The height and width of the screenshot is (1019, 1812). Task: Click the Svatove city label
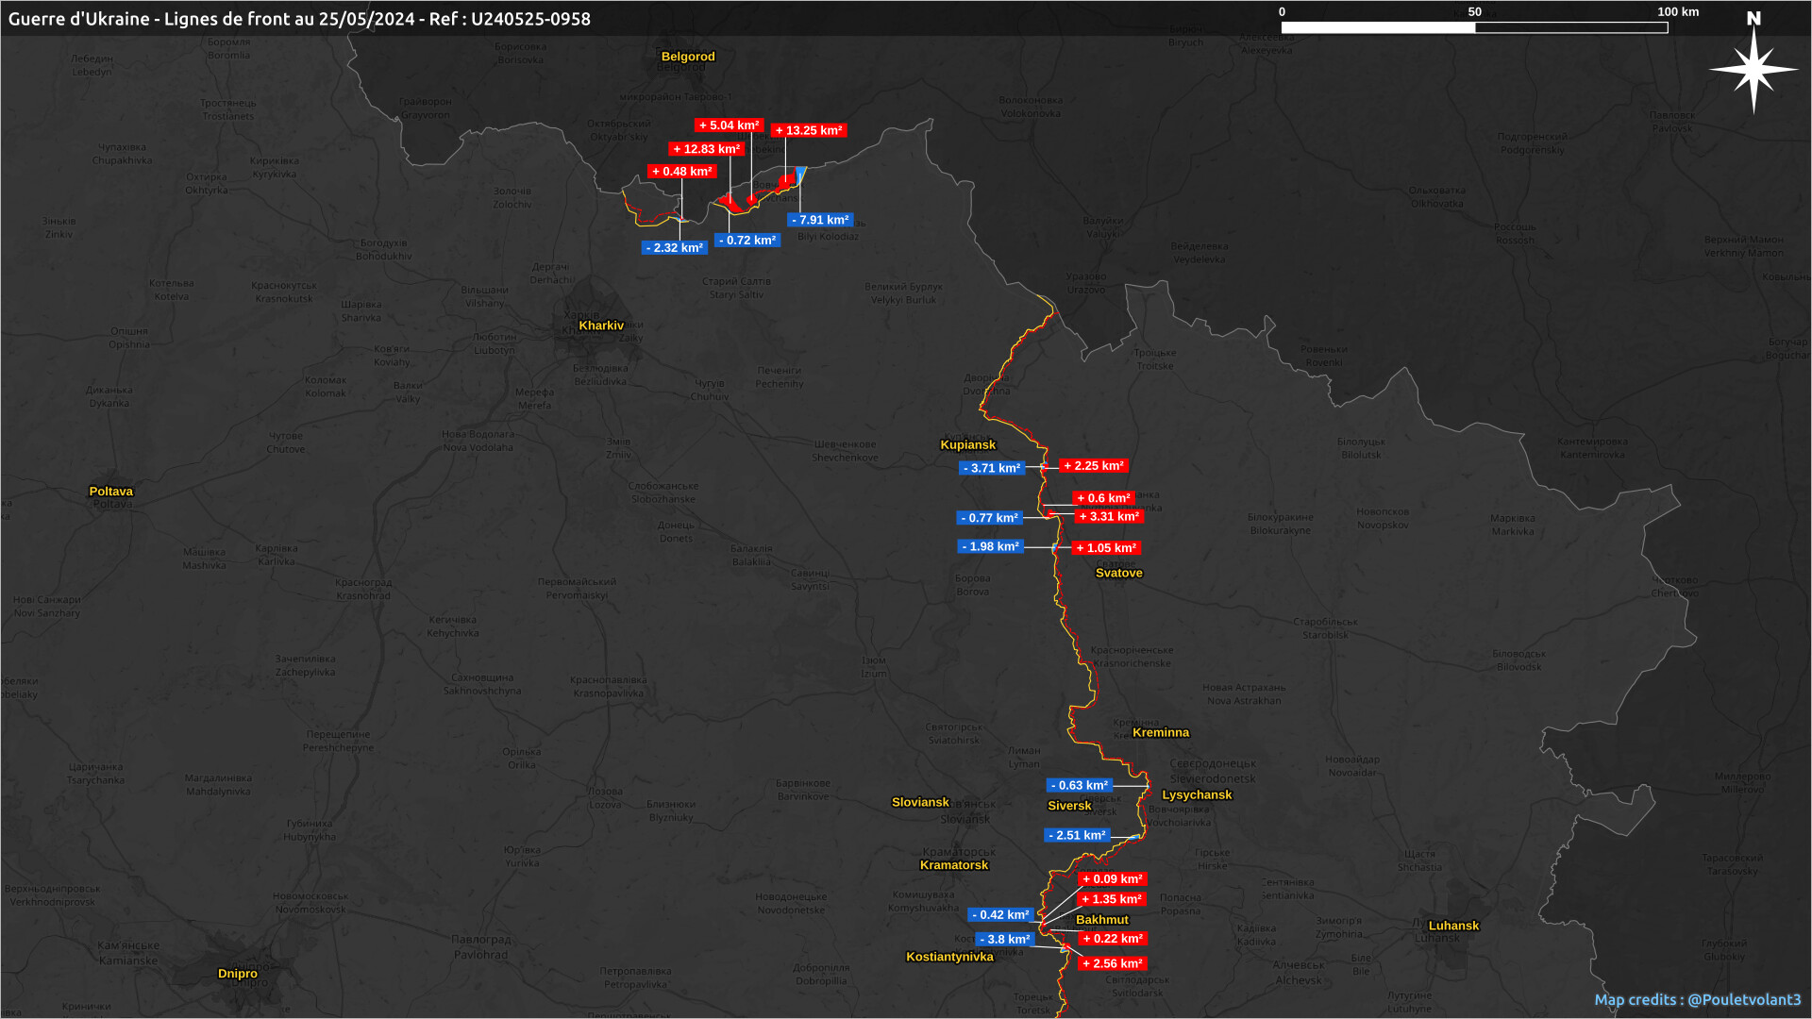[1118, 573]
